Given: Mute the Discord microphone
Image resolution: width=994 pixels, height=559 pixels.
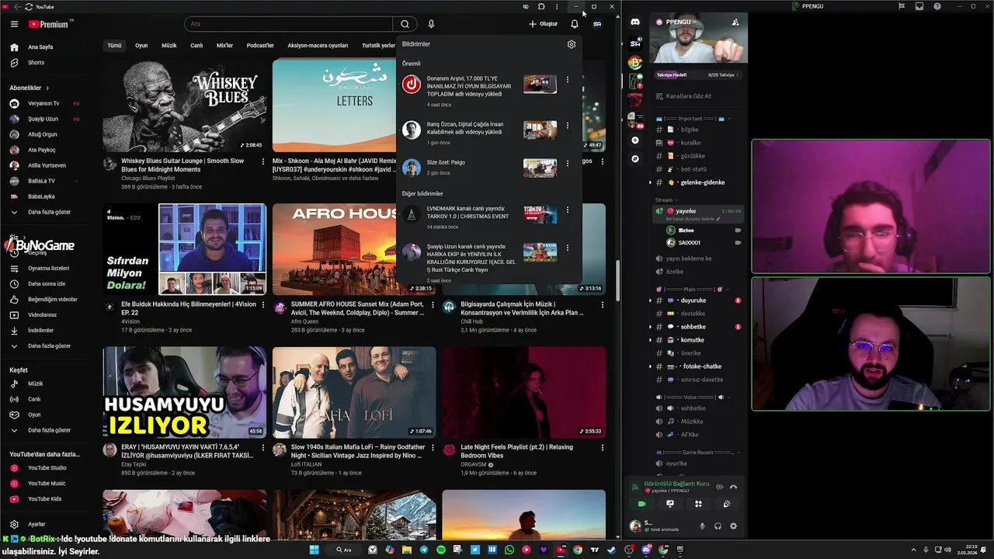Looking at the screenshot, I should [x=702, y=526].
